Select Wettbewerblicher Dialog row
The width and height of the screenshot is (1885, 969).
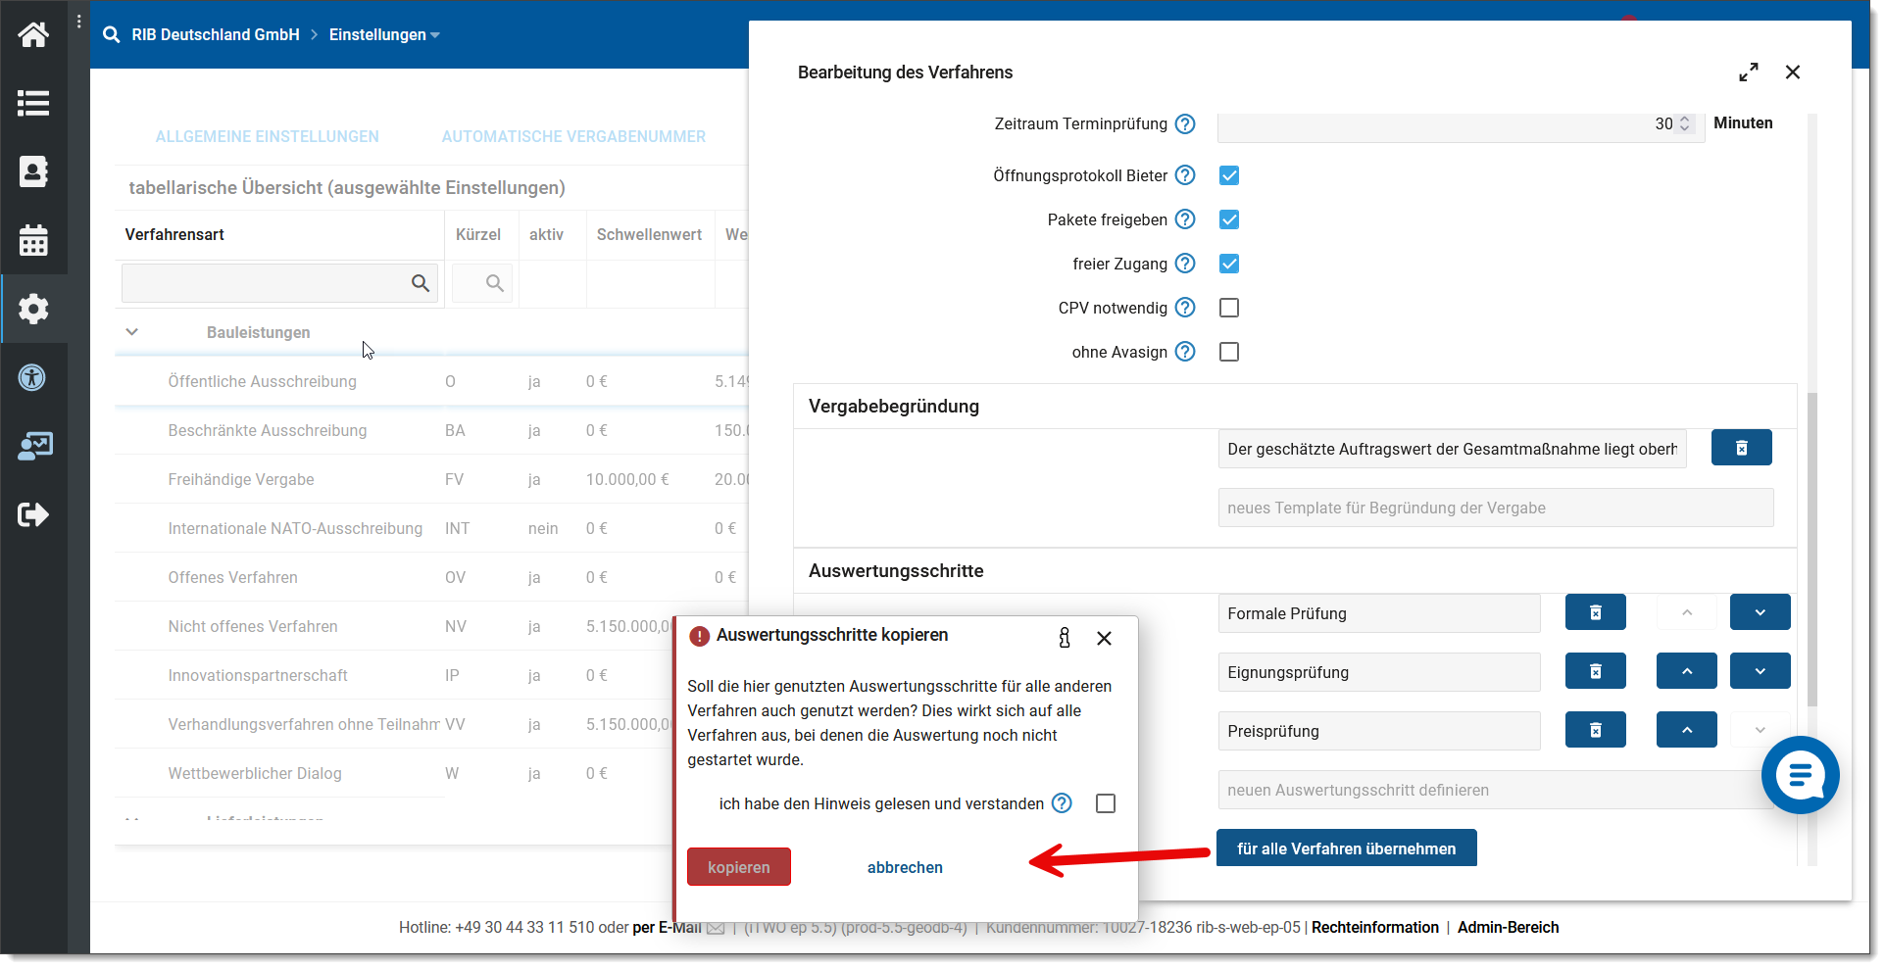pyautogui.click(x=392, y=773)
